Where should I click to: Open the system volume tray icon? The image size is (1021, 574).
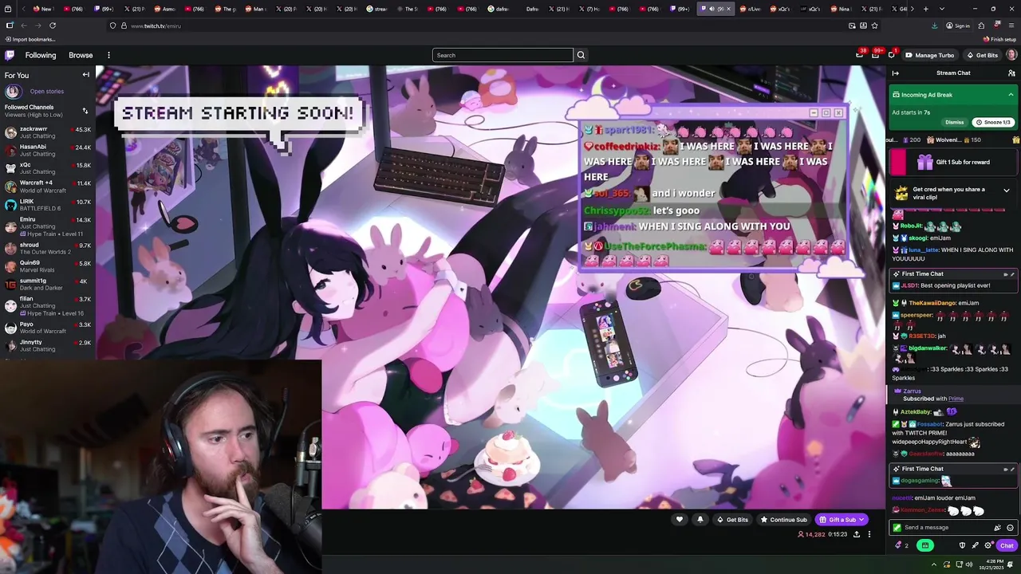(x=969, y=564)
